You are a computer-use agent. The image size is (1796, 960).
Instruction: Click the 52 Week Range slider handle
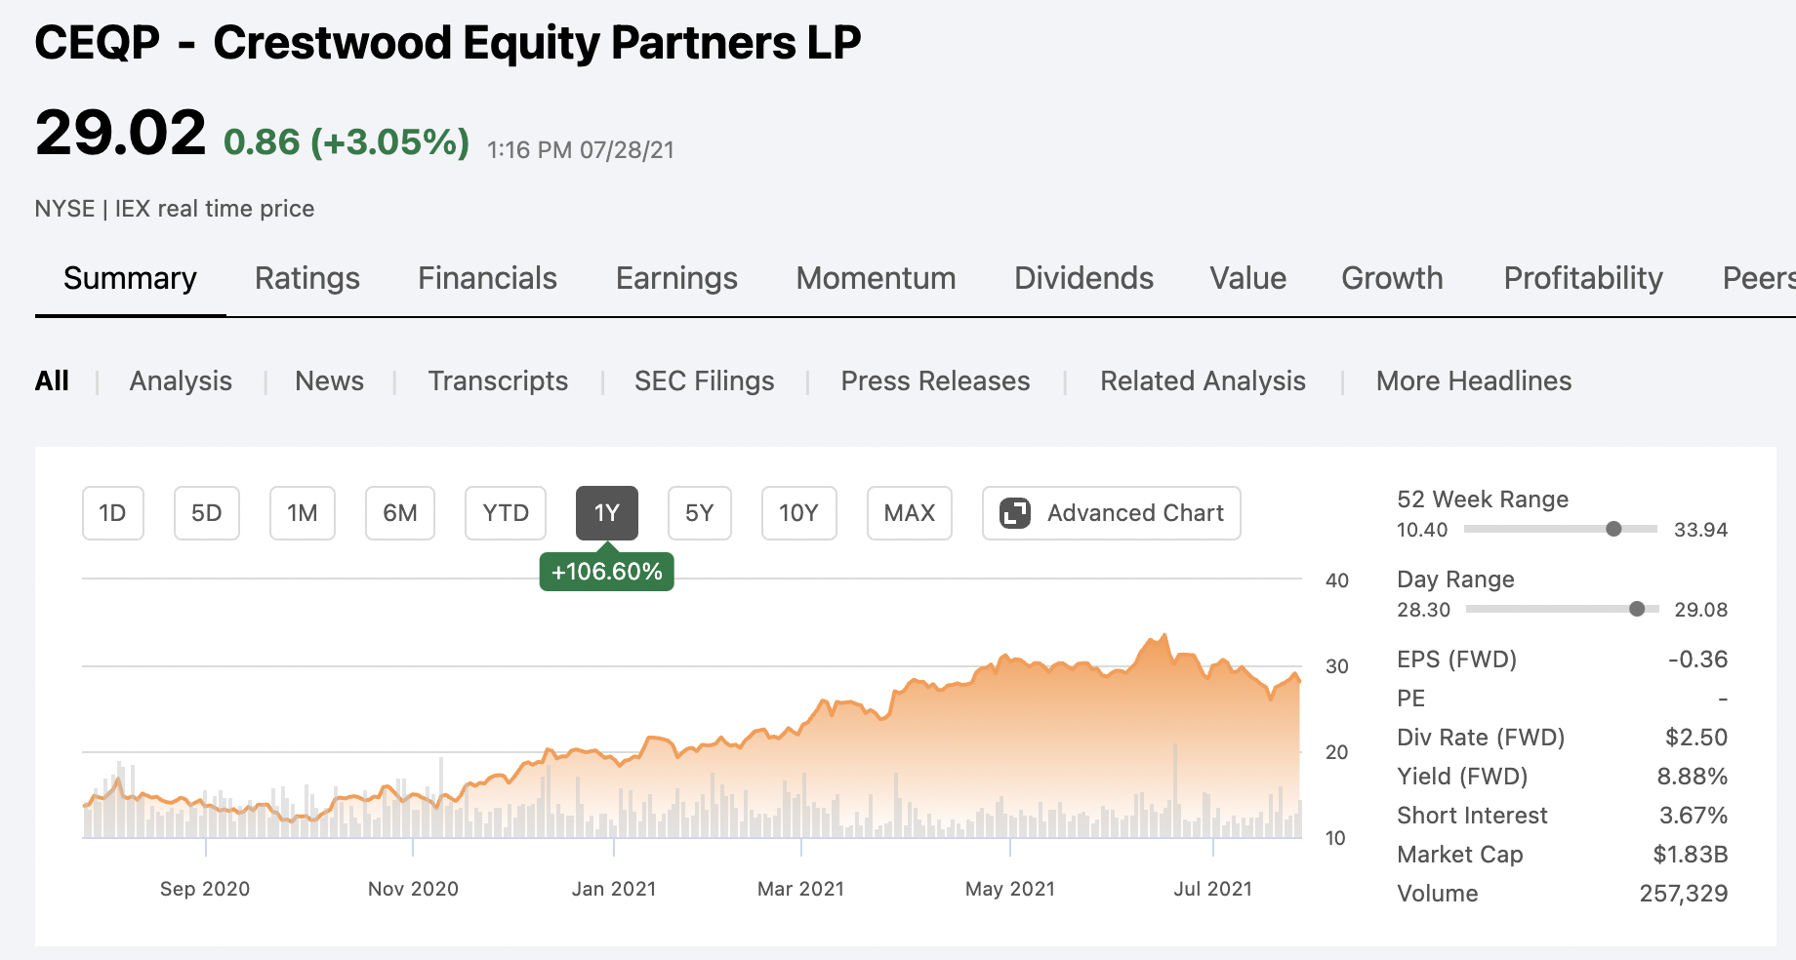click(1613, 529)
